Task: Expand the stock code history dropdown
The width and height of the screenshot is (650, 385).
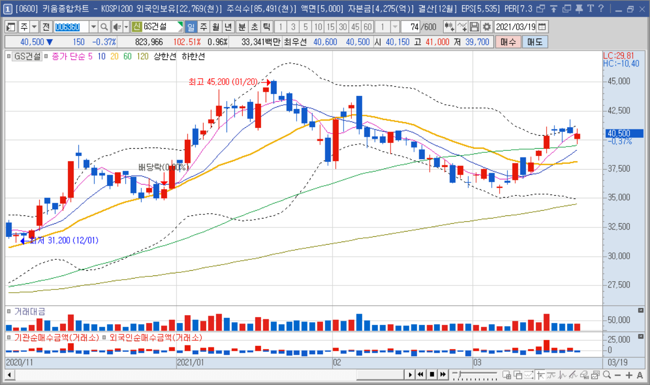Action: tap(93, 27)
